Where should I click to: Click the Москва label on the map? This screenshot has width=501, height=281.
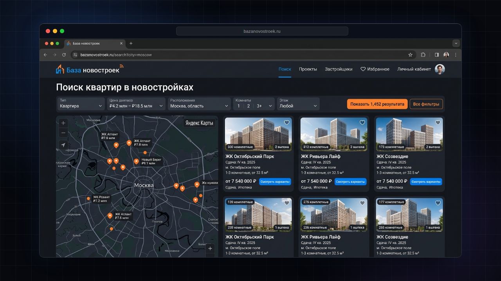144,185
